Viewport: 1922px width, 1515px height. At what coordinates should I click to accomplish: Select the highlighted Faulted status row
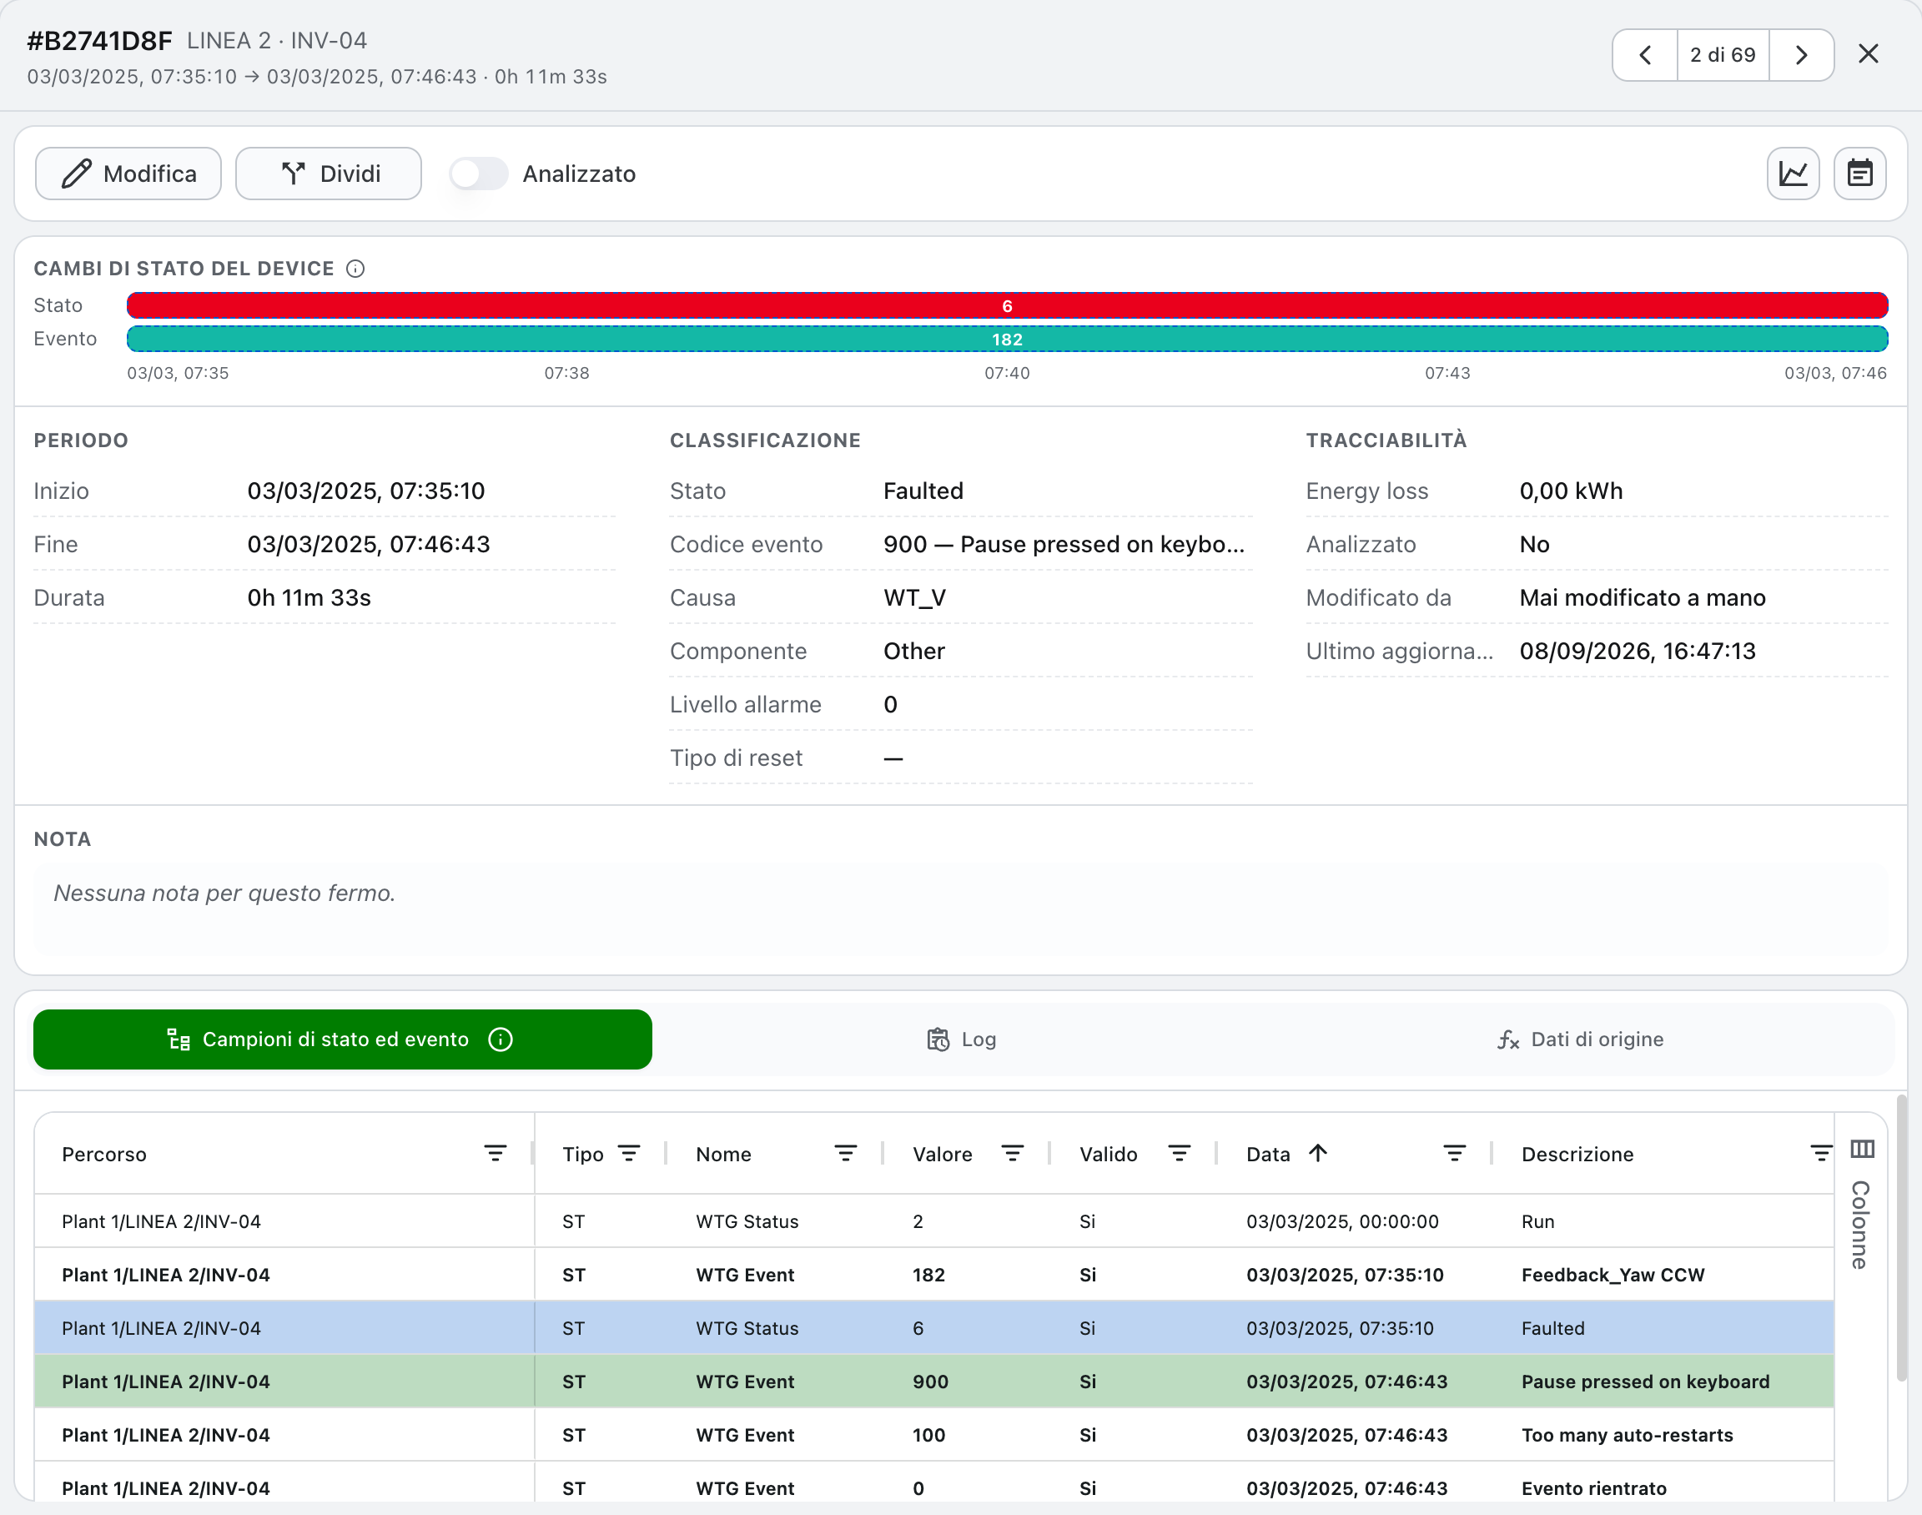(934, 1328)
